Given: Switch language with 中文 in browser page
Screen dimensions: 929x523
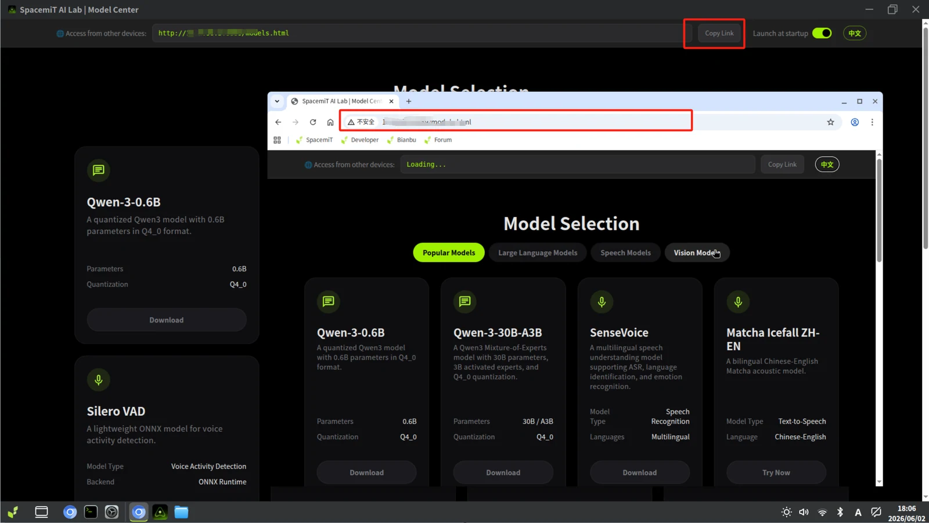Looking at the screenshot, I should [827, 164].
